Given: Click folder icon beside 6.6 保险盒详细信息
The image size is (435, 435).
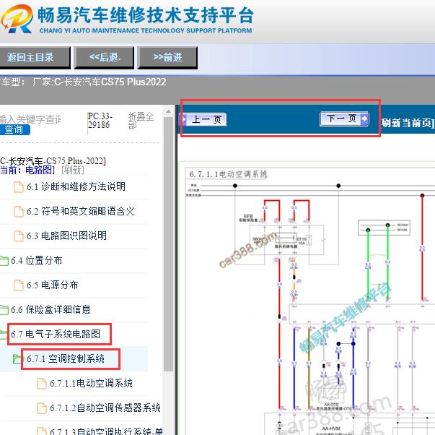Looking at the screenshot, I should pyautogui.click(x=4, y=310).
